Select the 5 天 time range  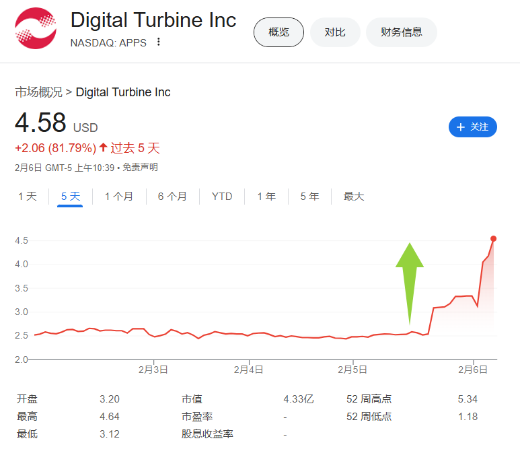(71, 196)
